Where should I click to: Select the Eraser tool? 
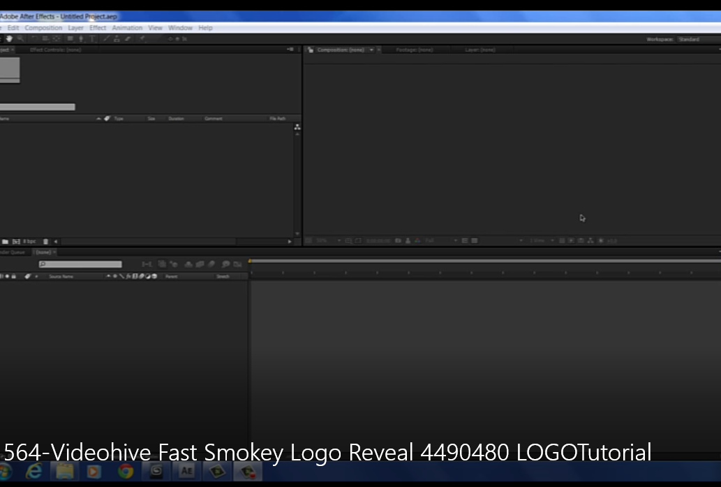click(x=128, y=38)
